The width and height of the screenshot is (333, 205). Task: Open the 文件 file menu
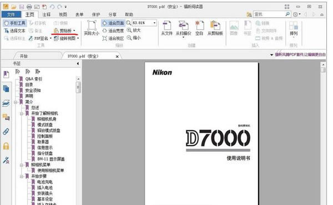pyautogui.click(x=11, y=14)
